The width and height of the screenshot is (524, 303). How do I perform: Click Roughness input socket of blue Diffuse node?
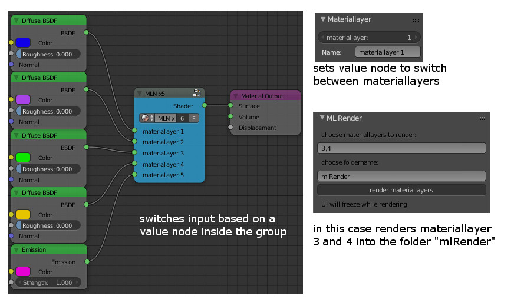[11, 54]
